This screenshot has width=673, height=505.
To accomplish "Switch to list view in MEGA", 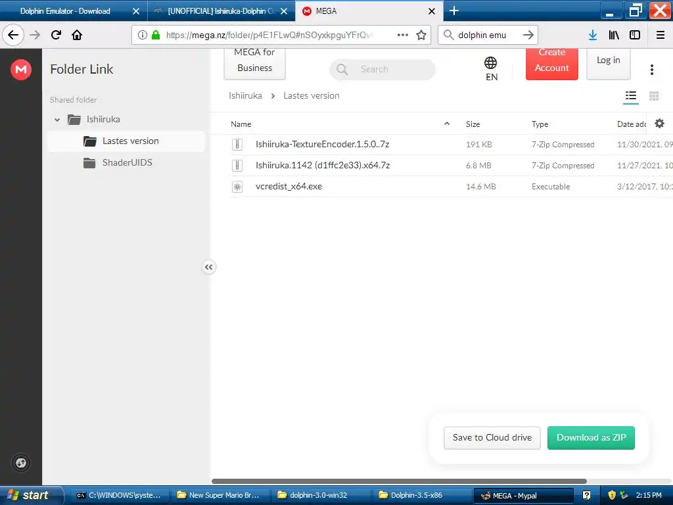I will tap(630, 96).
